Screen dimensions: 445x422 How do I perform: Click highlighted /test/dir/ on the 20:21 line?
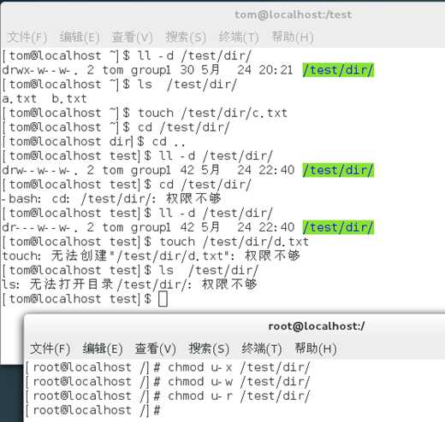tap(338, 70)
